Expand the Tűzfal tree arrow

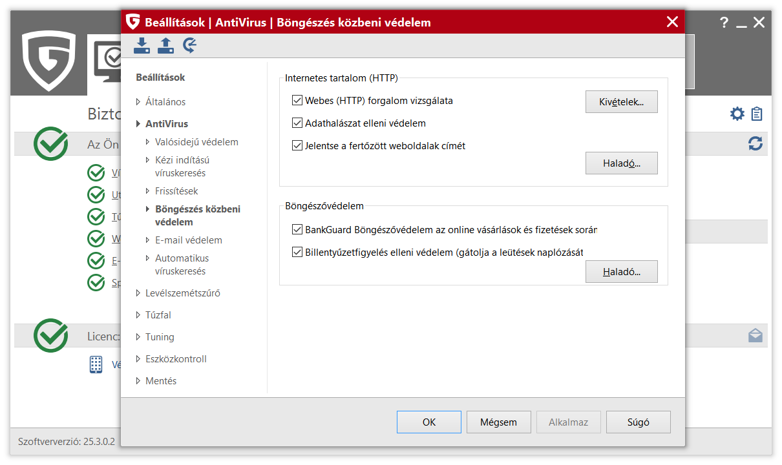coord(138,315)
